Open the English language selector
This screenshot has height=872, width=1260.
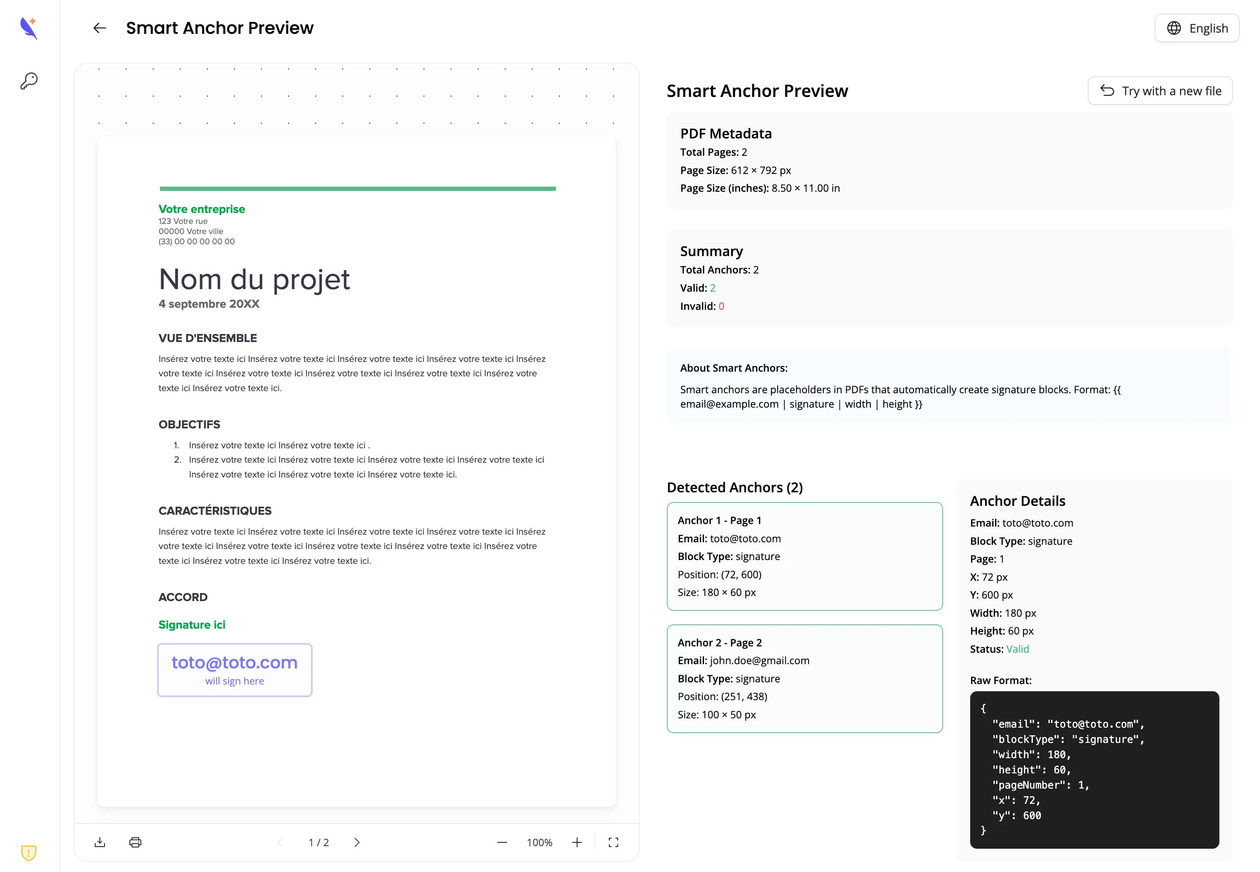[x=1197, y=28]
